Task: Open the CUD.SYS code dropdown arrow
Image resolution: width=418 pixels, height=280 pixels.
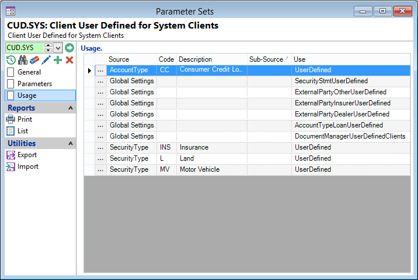Action: coord(58,48)
